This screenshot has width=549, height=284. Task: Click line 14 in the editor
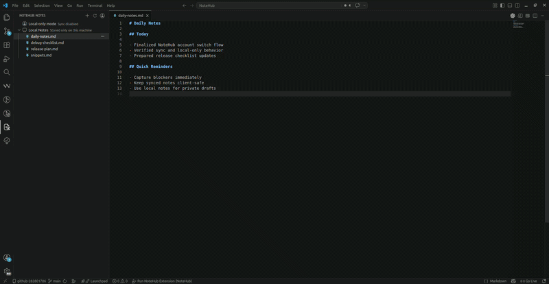(319, 94)
